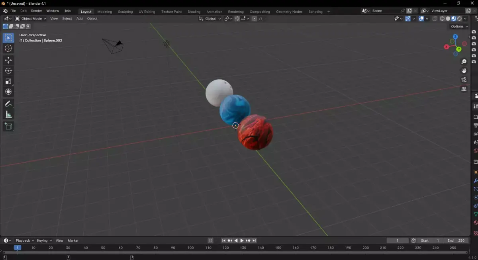Pick the Rotate tool

click(x=8, y=71)
